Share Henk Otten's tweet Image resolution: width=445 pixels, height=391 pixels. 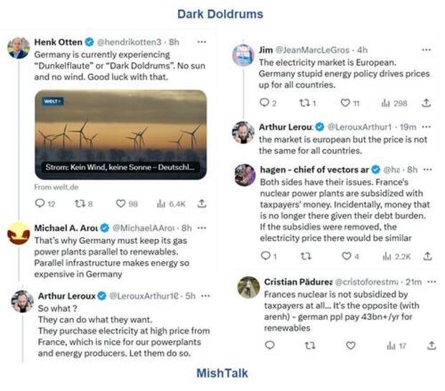[x=202, y=204]
